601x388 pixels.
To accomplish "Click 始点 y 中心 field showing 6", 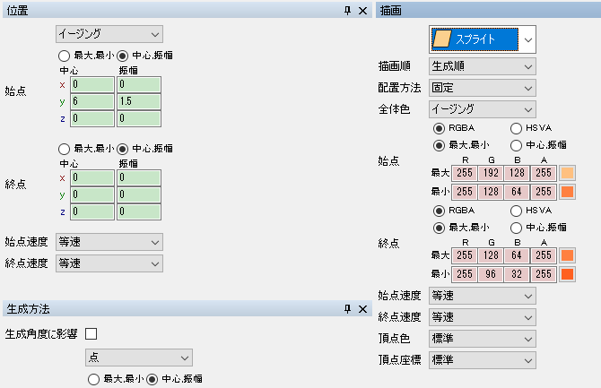I will pos(92,101).
